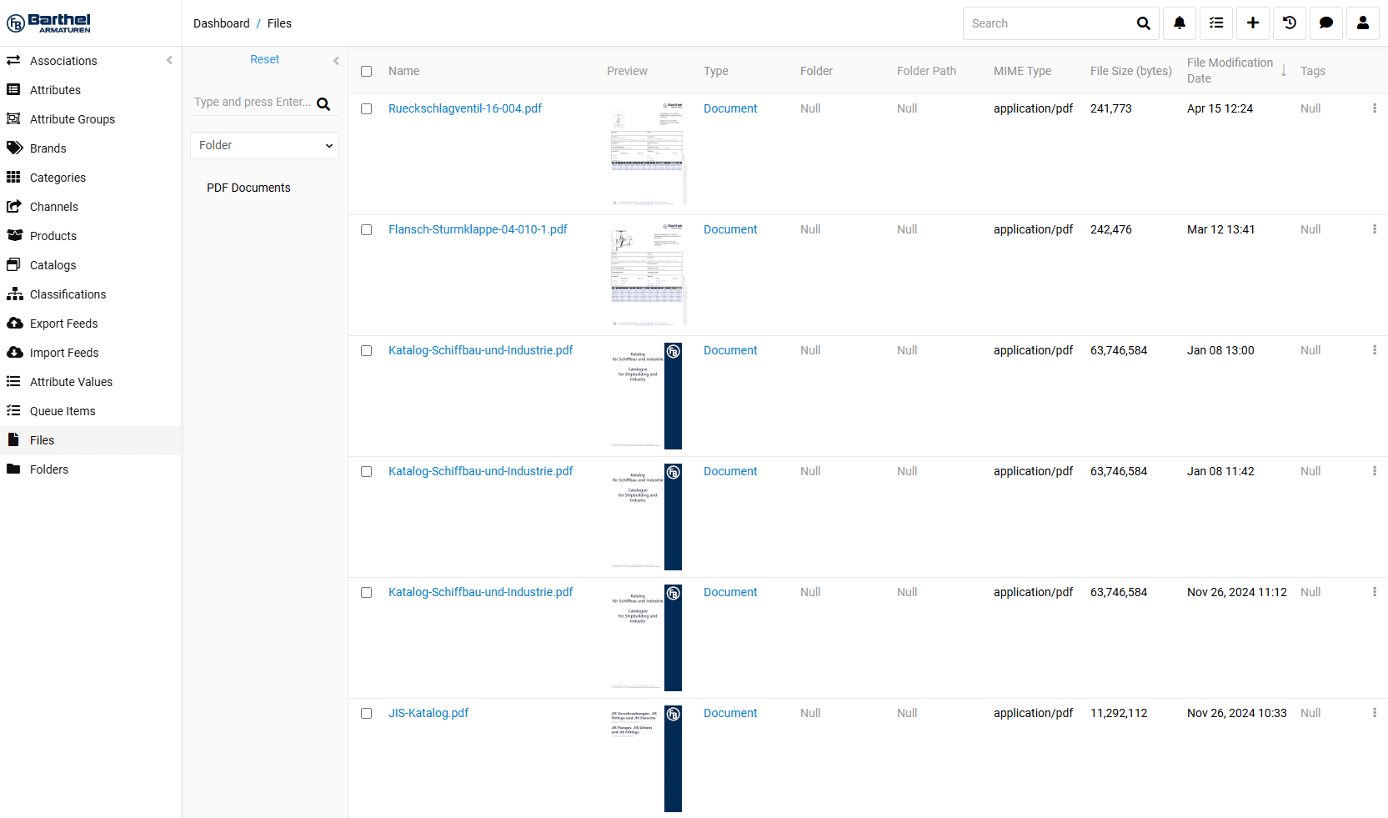
Task: Open the notifications bell icon
Action: click(x=1179, y=23)
